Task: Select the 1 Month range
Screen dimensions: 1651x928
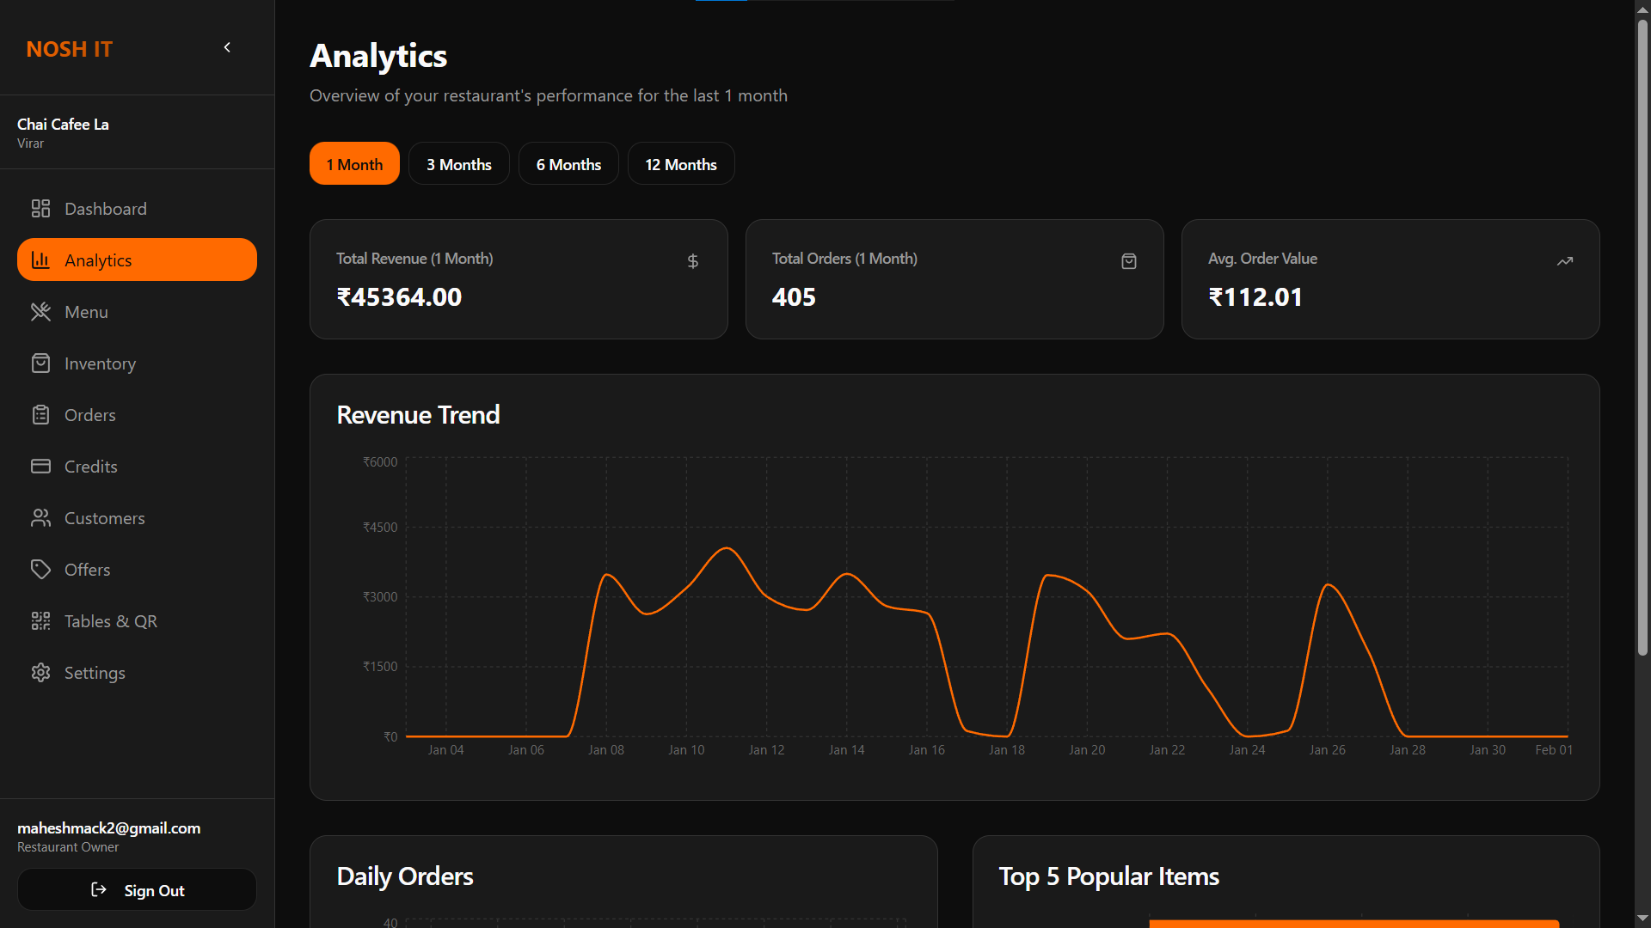Action: (354, 164)
